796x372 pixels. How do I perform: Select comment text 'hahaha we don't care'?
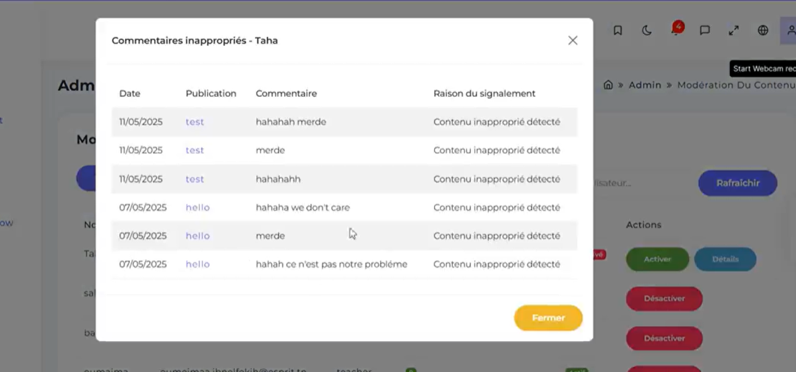tap(303, 208)
